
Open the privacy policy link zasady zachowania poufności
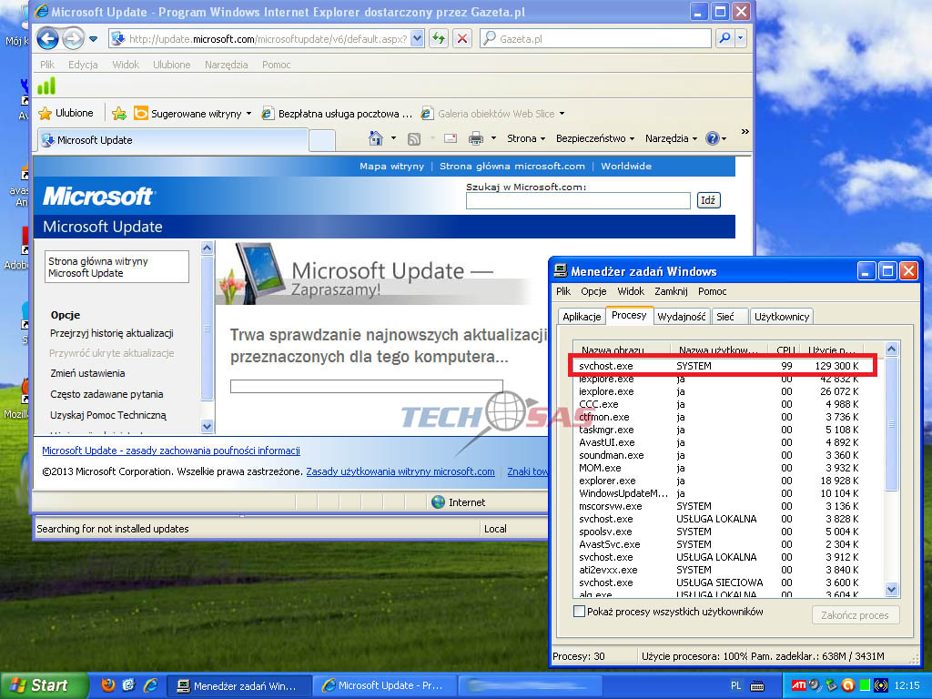pyautogui.click(x=171, y=451)
